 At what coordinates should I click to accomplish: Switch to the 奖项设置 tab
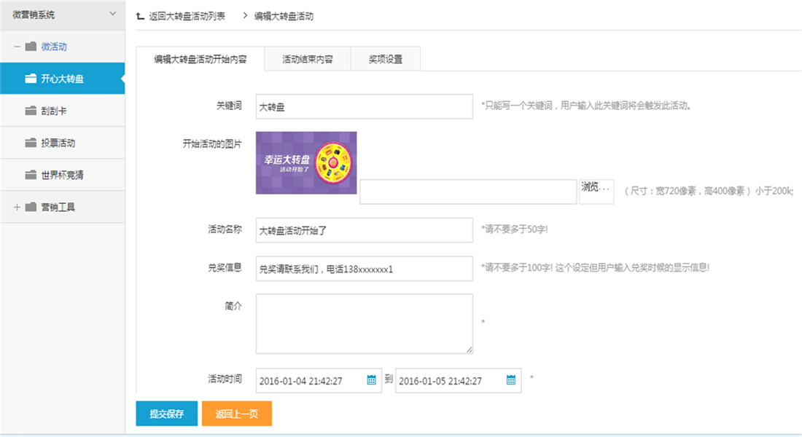pos(386,59)
